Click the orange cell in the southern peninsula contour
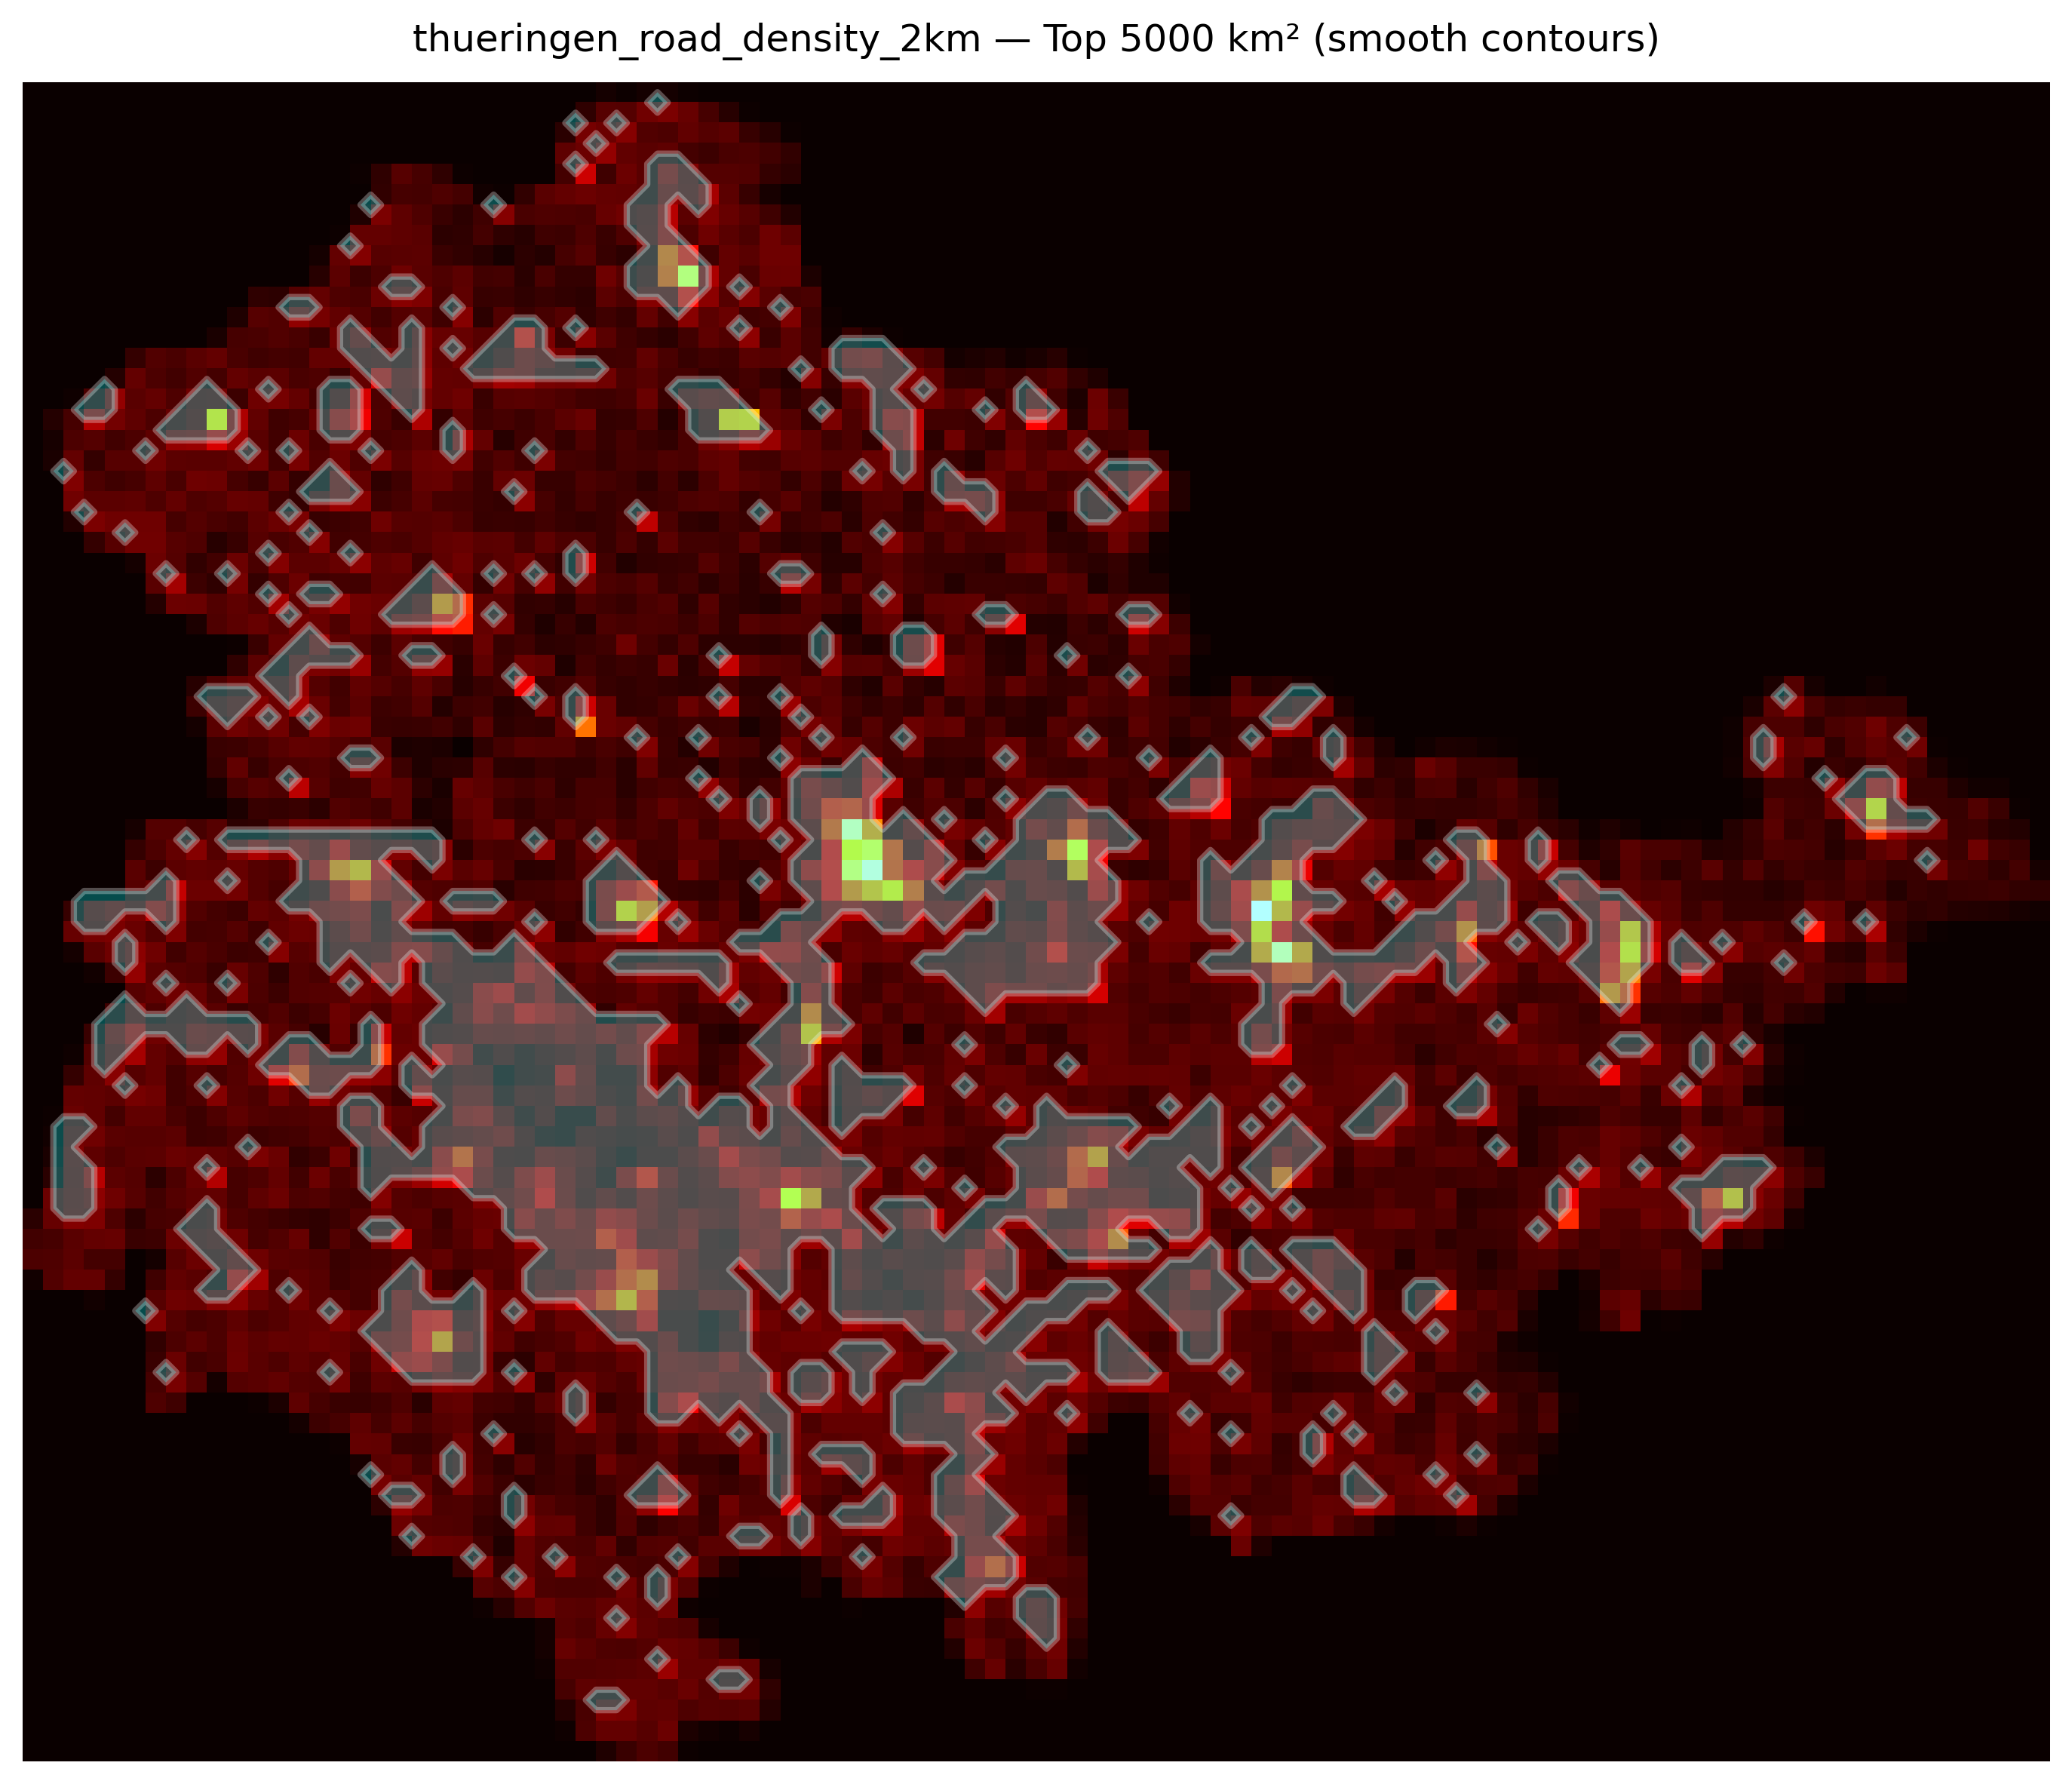Viewport: 2072px width, 1784px height. 994,1566
